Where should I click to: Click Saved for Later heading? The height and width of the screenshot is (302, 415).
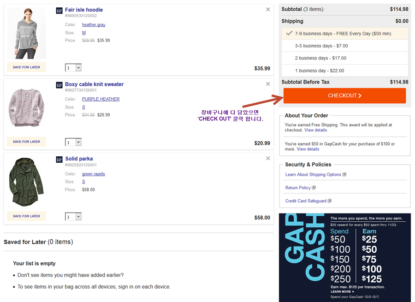pyautogui.click(x=38, y=242)
